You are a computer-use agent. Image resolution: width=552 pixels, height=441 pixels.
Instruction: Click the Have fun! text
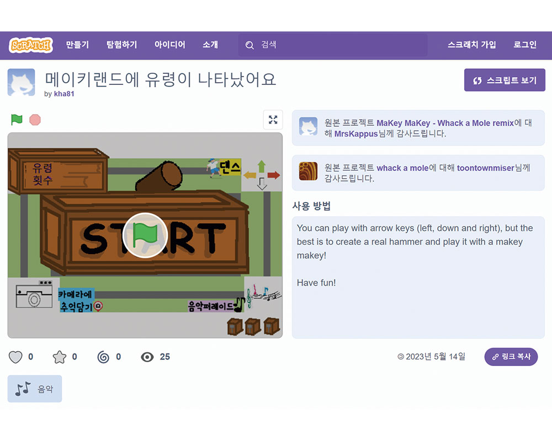point(316,283)
